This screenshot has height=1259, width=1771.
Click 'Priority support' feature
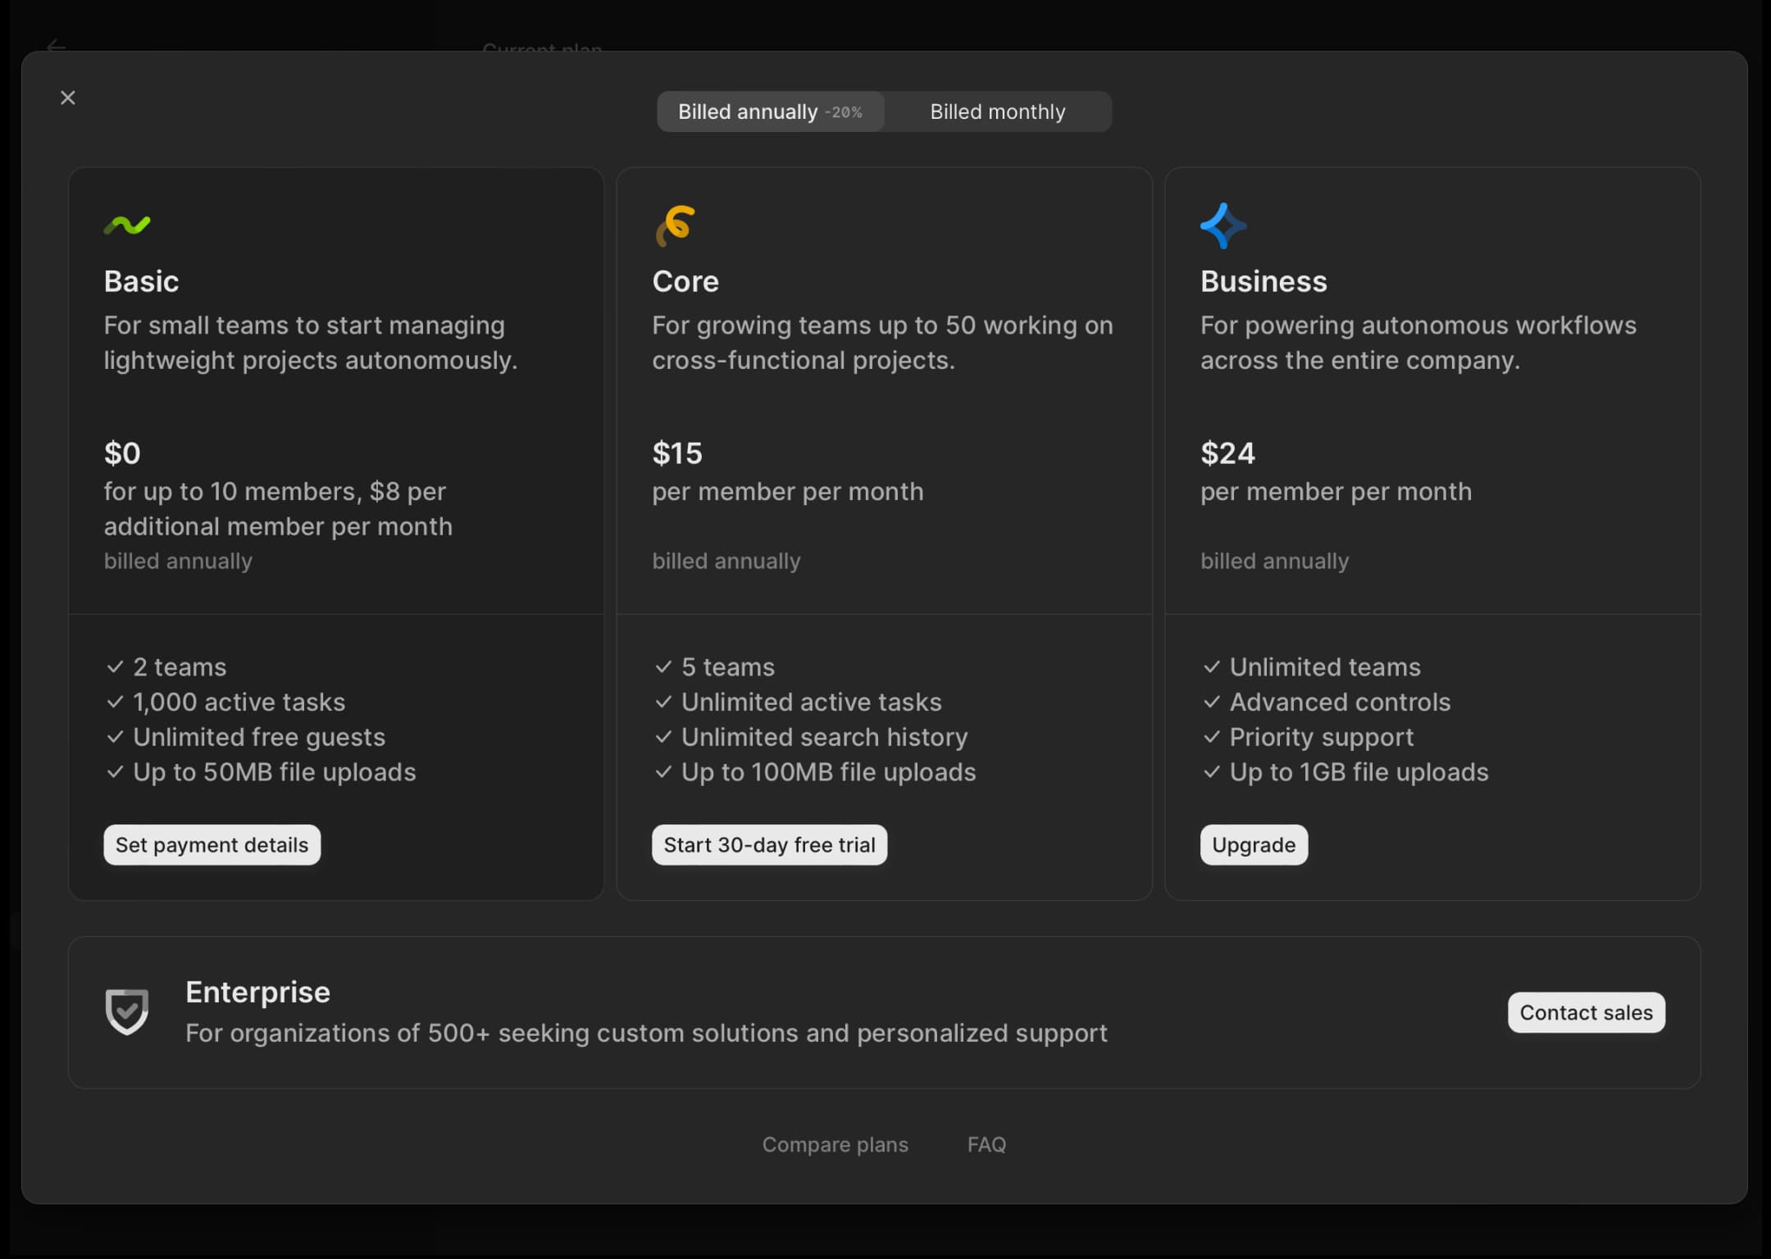pyautogui.click(x=1322, y=738)
